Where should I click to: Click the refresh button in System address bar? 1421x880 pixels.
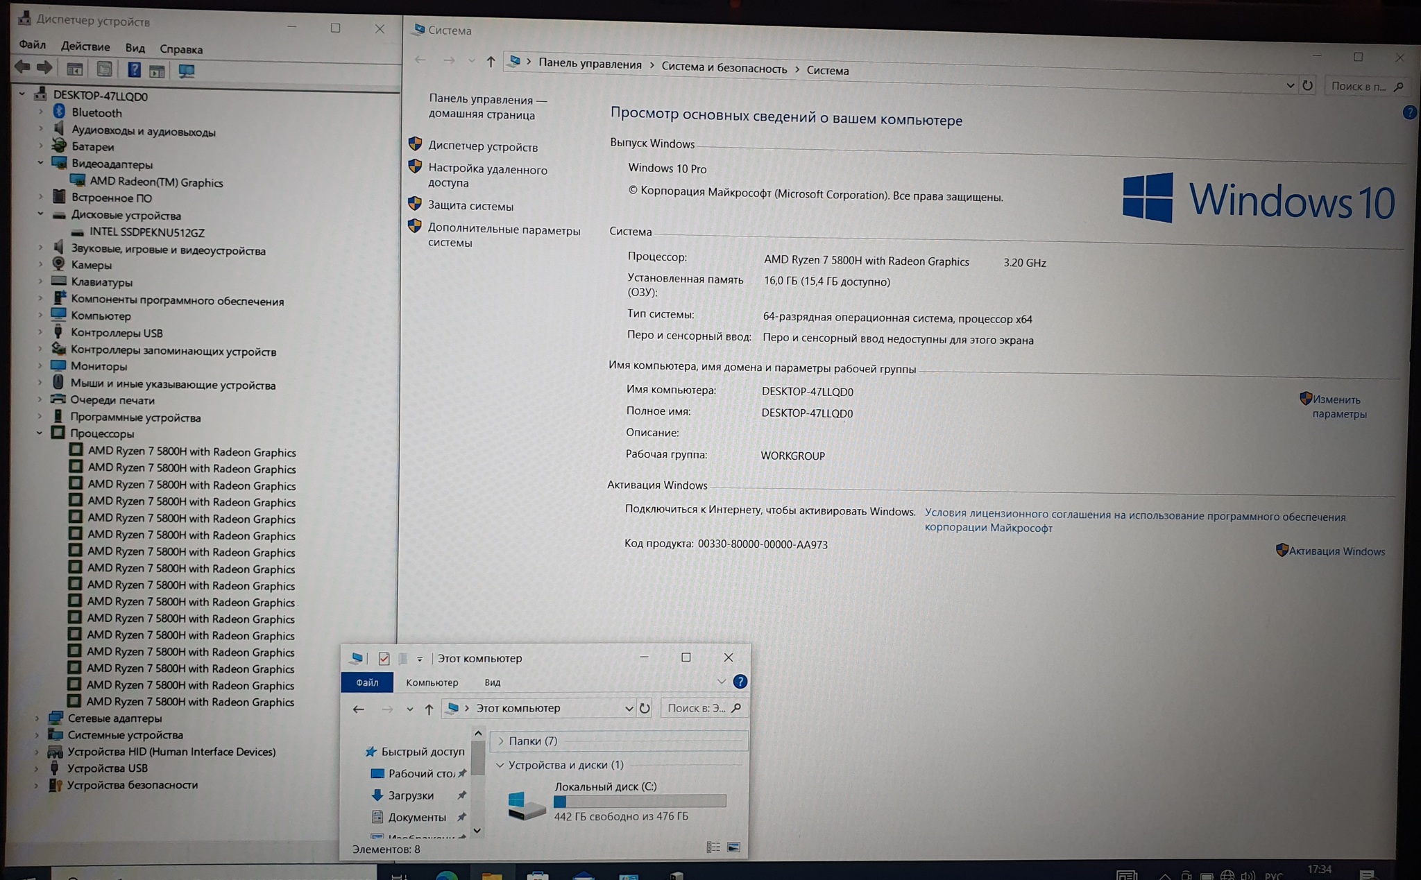point(1307,85)
